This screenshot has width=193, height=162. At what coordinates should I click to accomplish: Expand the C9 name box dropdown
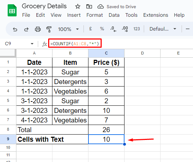coord(32,44)
